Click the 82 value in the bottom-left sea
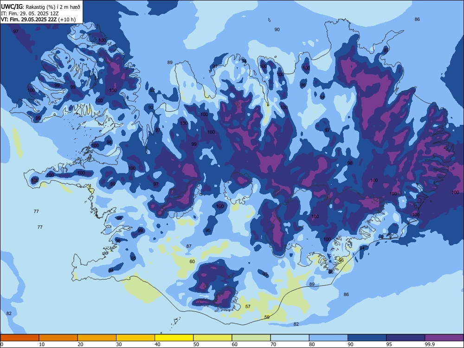 (x=9, y=313)
